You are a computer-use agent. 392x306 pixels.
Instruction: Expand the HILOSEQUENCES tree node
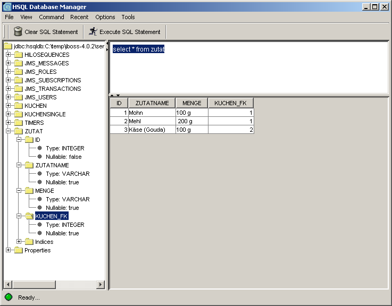coord(9,55)
